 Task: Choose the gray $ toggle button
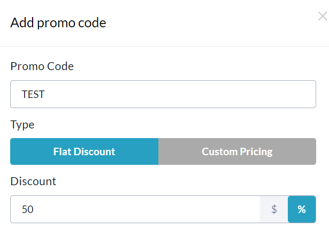tap(274, 209)
